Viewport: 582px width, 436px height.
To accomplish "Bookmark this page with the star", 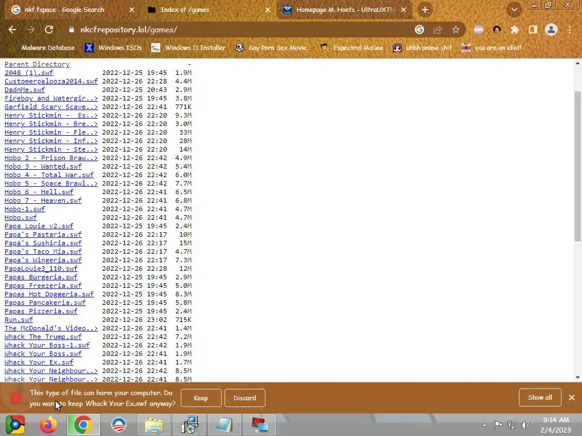I will [x=456, y=30].
